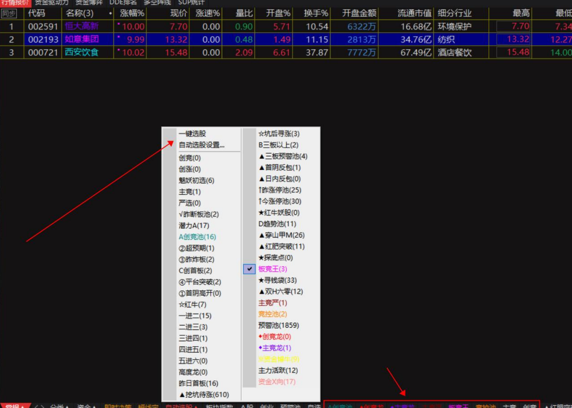Switch to 资金驱动力 tab
Screen dimensions: 572x408
coord(52,3)
